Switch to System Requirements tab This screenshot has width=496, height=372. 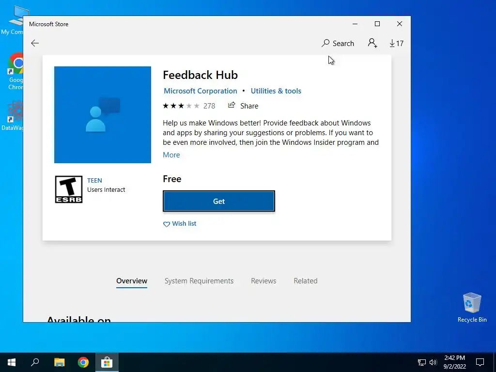point(199,281)
